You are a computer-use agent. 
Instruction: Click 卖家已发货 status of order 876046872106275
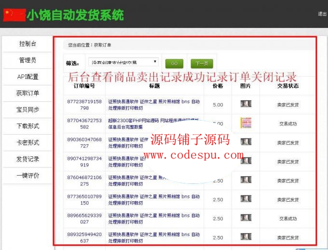tap(288, 181)
